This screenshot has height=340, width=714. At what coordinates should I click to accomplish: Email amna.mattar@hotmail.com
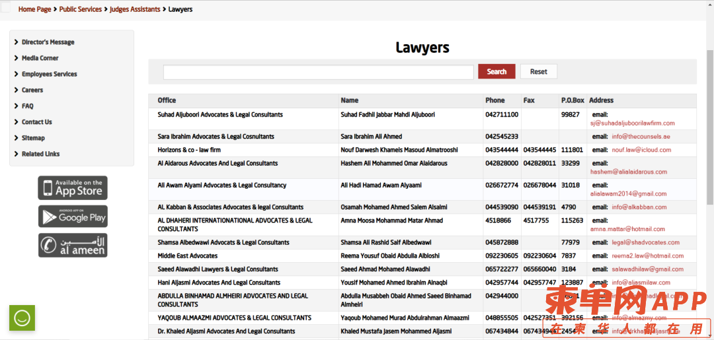point(627,229)
